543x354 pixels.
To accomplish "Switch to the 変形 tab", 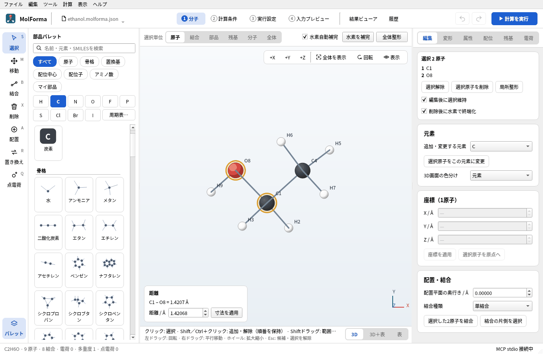I will pyautogui.click(x=448, y=38).
